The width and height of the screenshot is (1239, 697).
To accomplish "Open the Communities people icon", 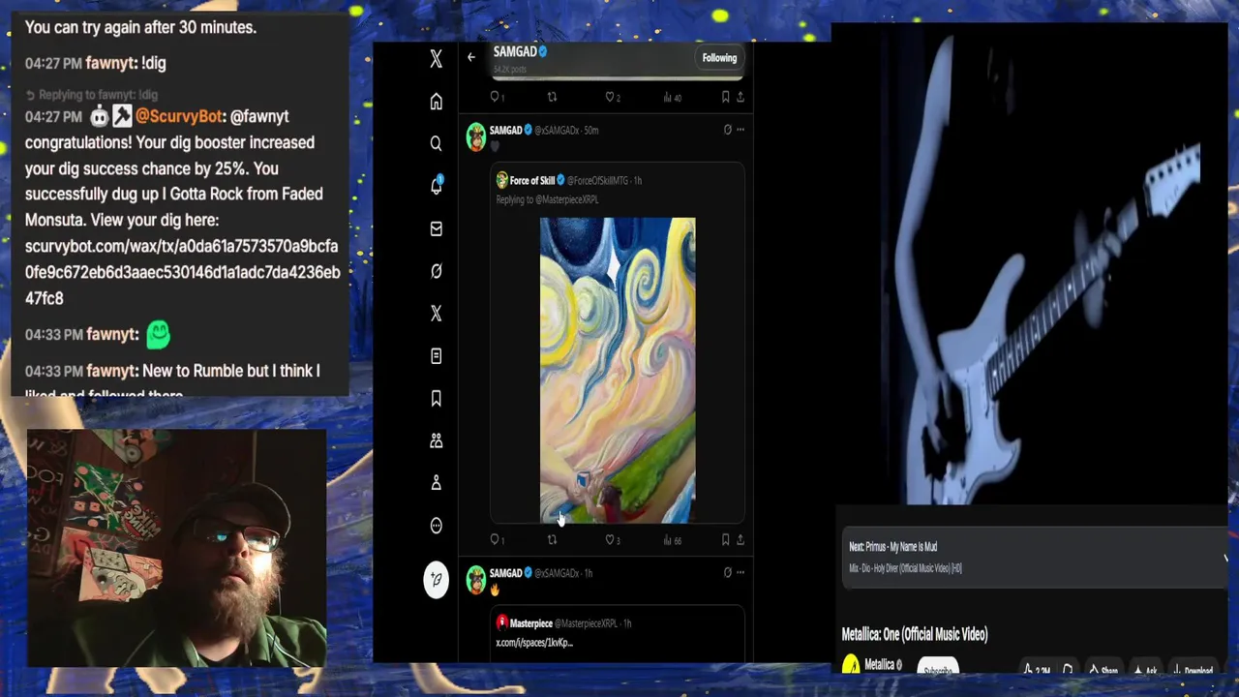I will 436,440.
